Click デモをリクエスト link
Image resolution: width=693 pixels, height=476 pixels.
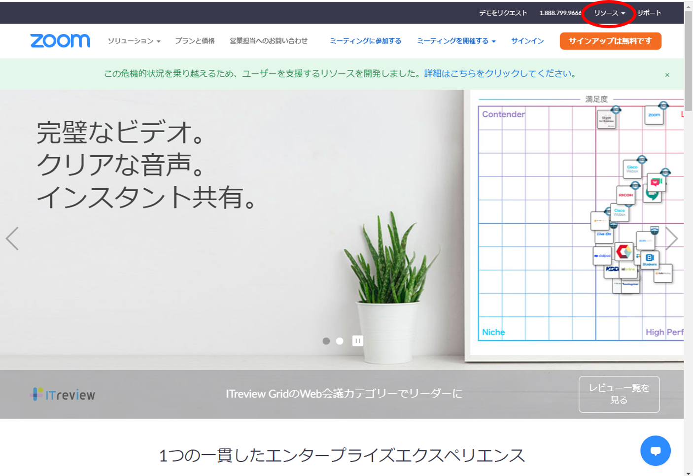[503, 13]
